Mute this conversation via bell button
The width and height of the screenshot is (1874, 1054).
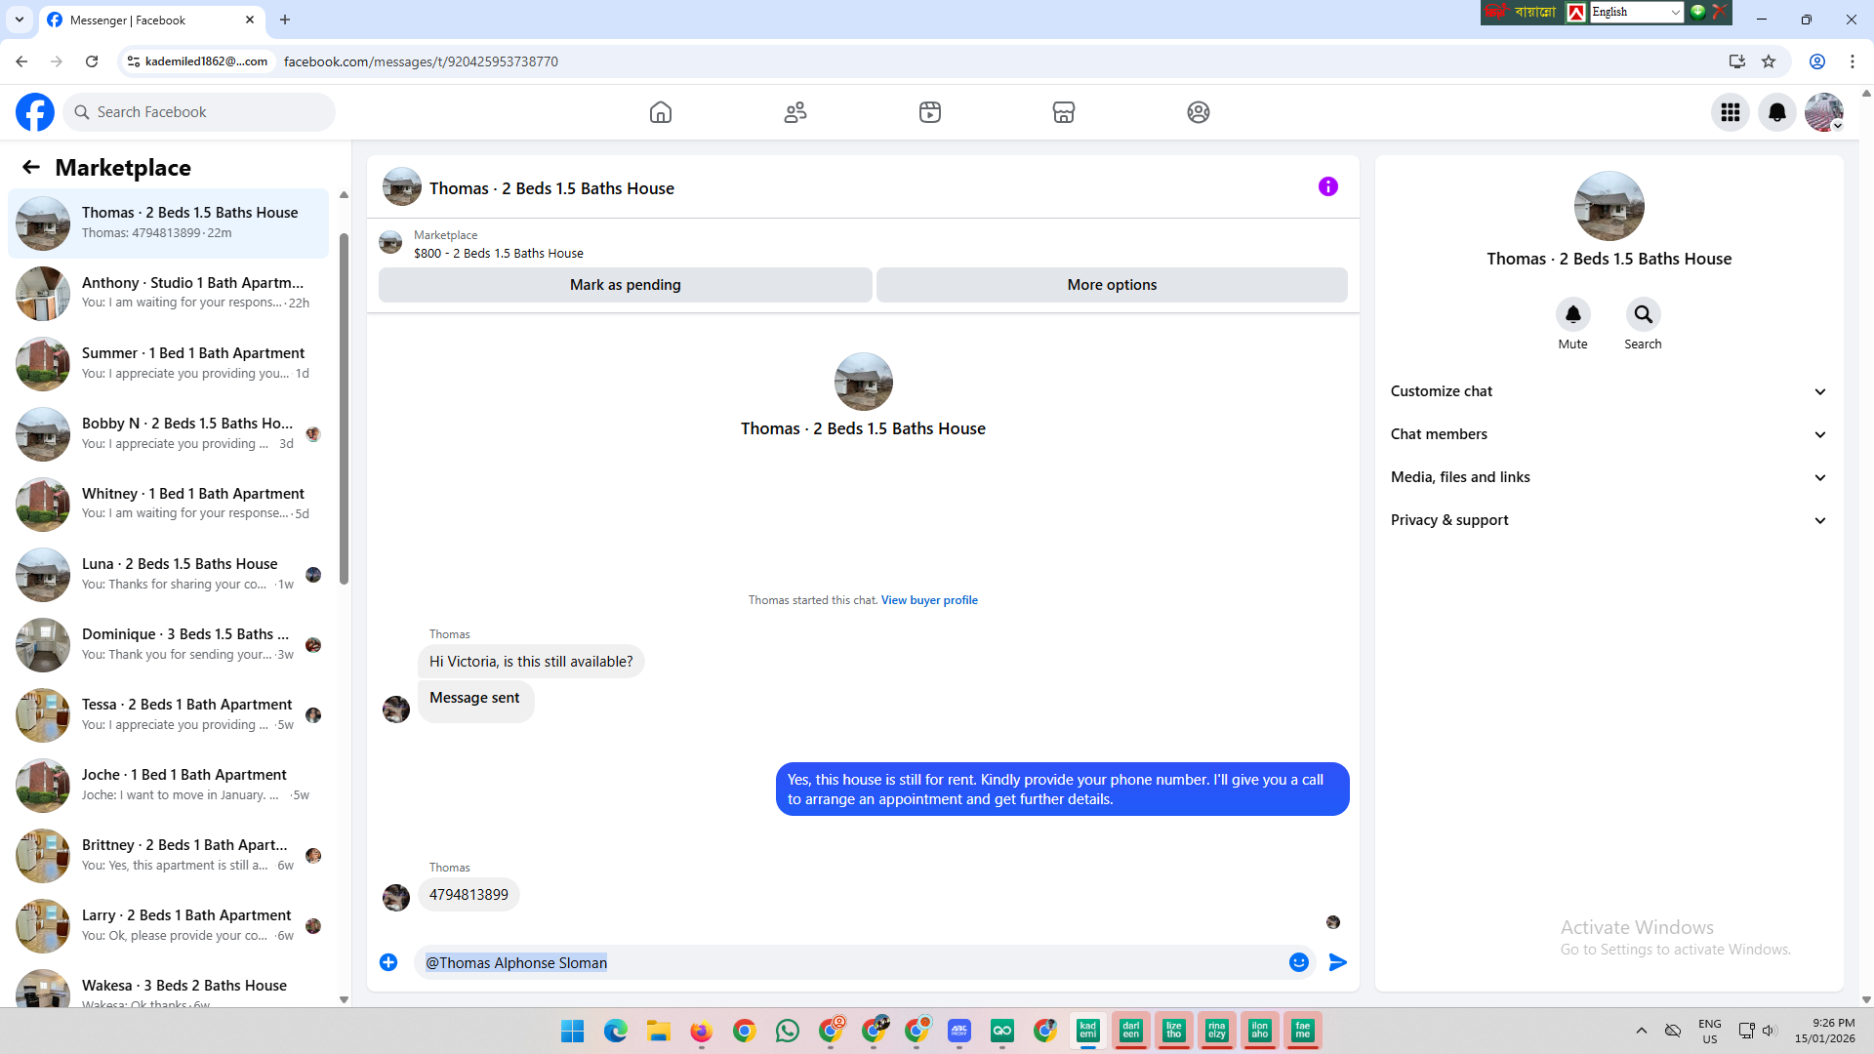click(1572, 314)
